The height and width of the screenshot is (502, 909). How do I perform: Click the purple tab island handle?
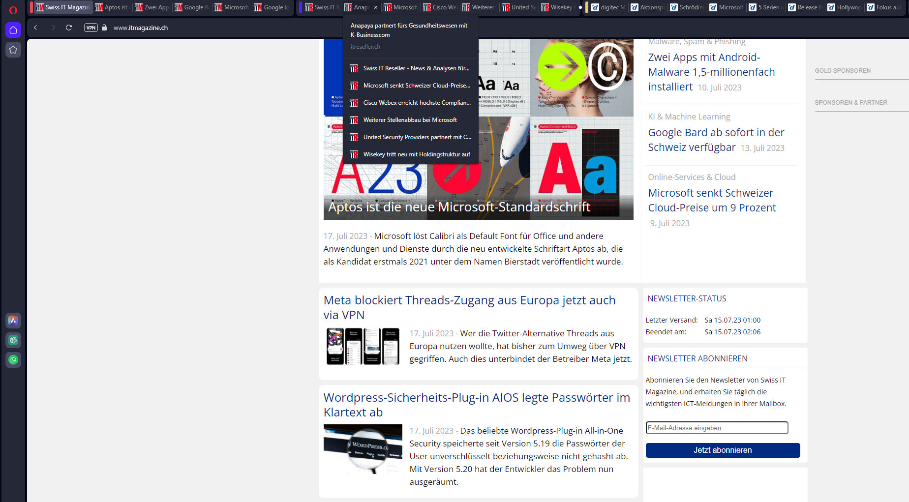click(301, 7)
